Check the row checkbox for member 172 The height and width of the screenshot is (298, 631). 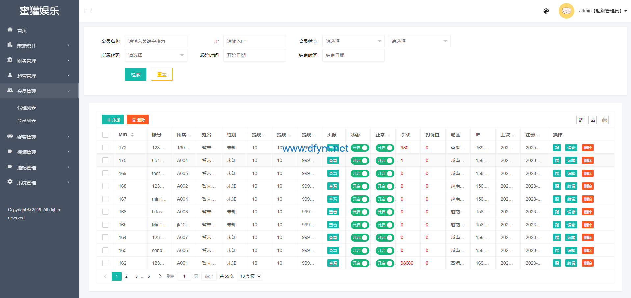(x=105, y=148)
